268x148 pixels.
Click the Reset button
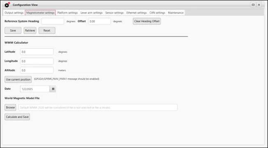point(47,30)
